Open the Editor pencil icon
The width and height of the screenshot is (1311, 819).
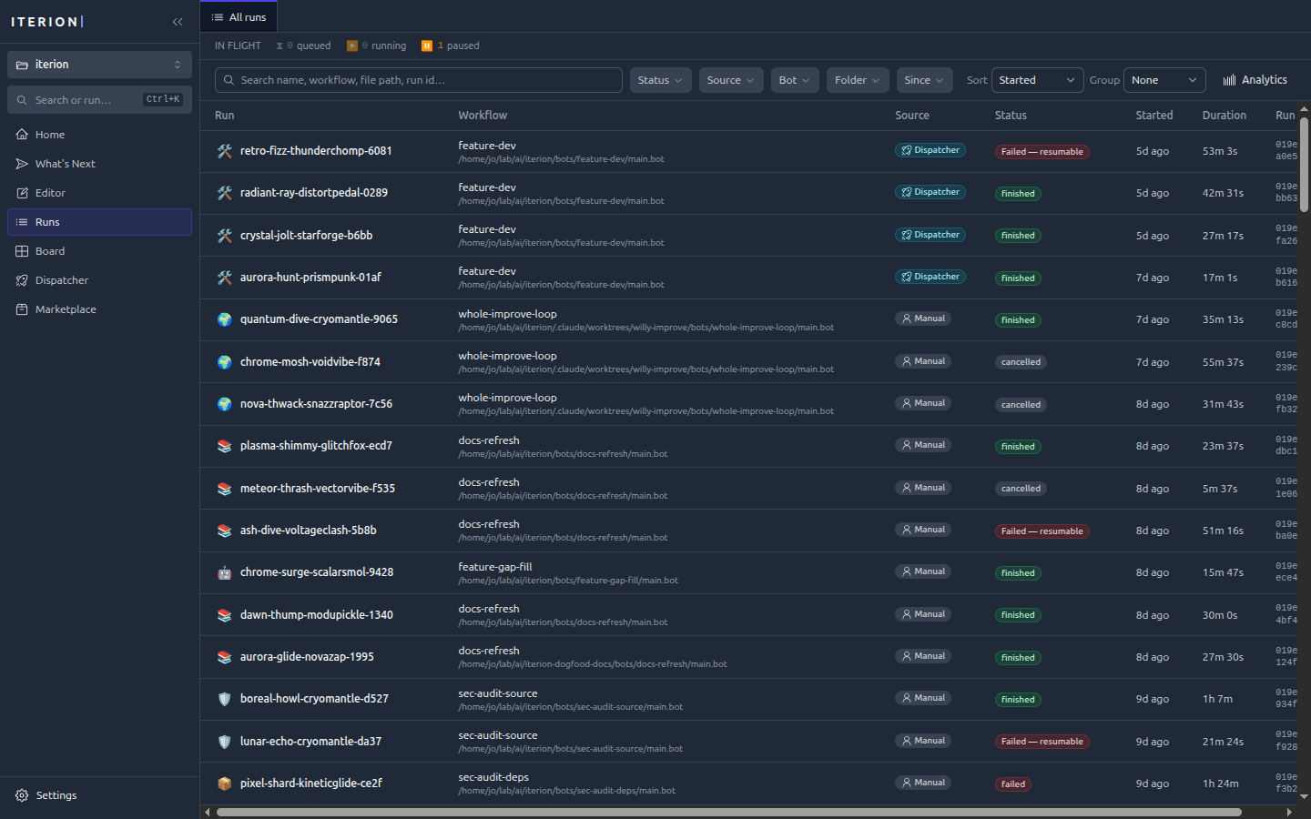pos(22,193)
